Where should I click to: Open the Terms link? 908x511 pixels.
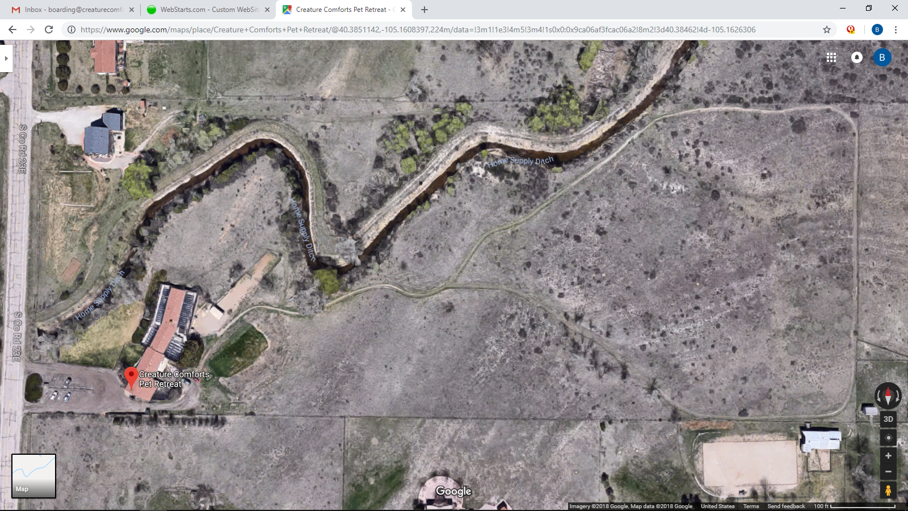coord(751,506)
